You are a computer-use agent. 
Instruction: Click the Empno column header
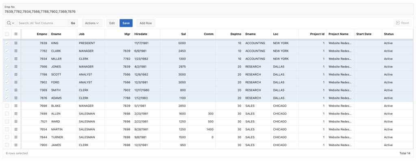pyautogui.click(x=35, y=34)
